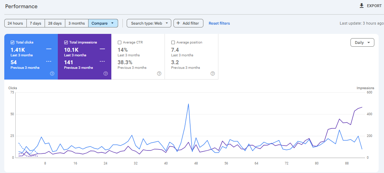Open help icon on Total clicks card
Image resolution: width=384 pixels, height=173 pixels.
tap(52, 73)
